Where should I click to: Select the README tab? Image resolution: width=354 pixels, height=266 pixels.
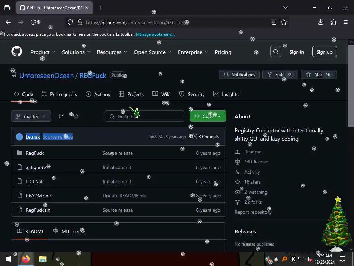[x=31, y=231]
